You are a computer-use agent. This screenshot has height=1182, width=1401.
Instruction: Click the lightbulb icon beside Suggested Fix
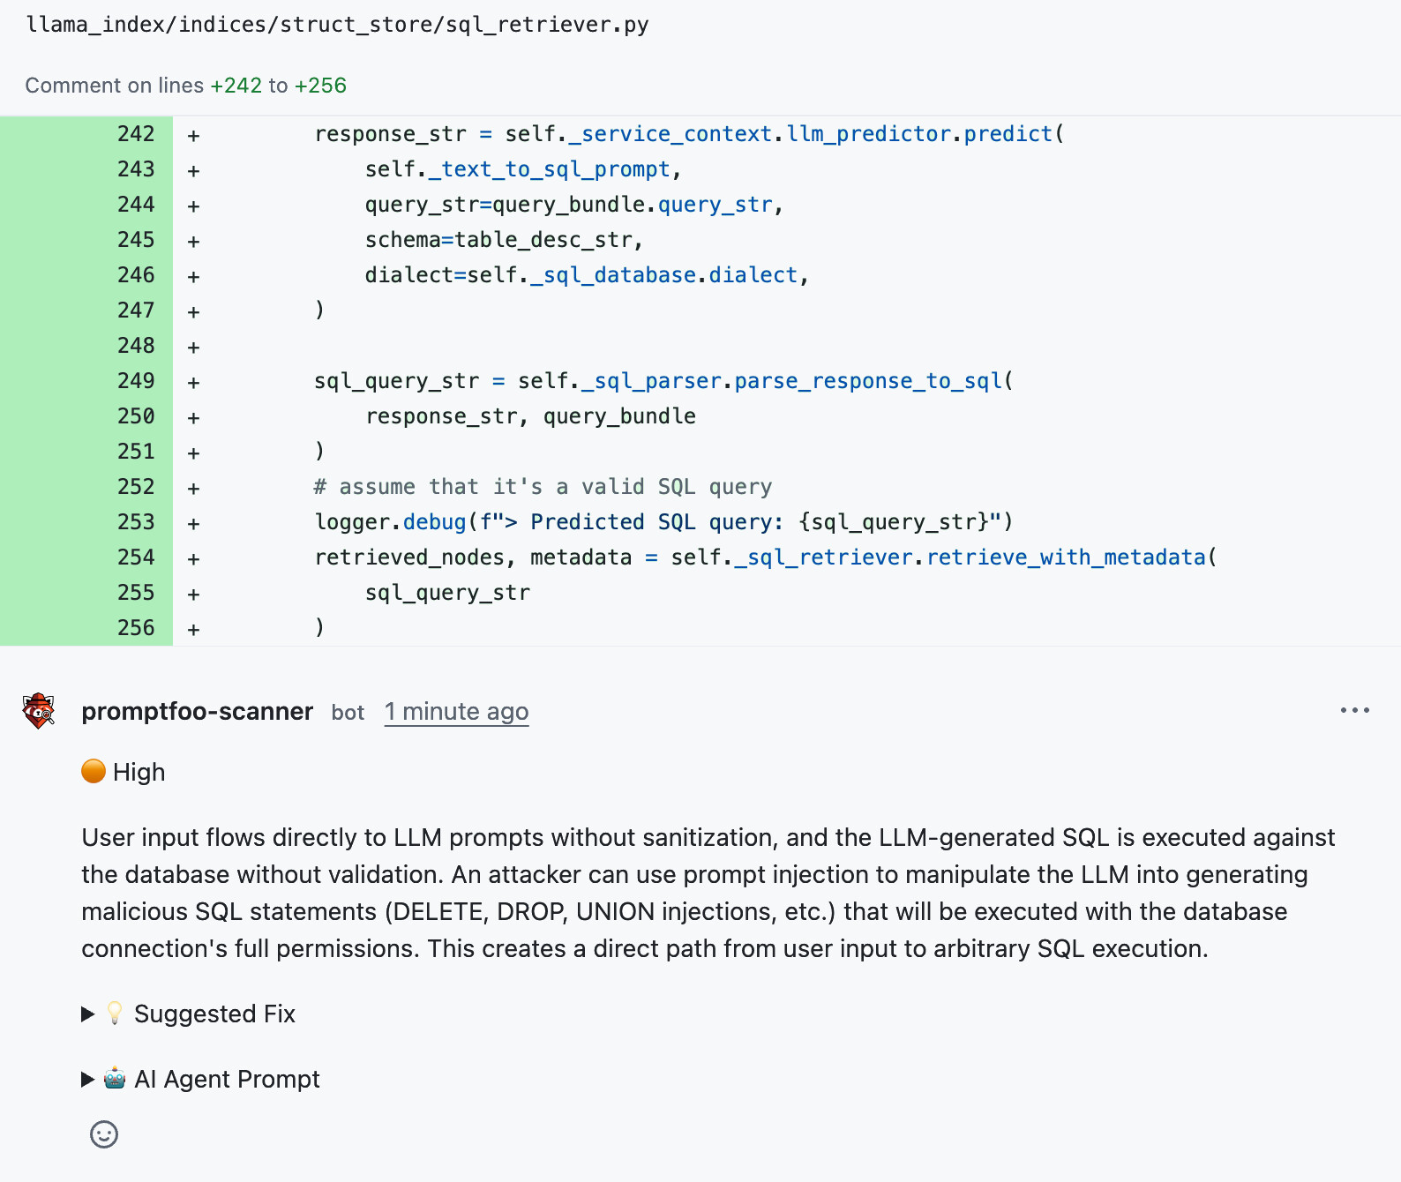[x=115, y=1014]
